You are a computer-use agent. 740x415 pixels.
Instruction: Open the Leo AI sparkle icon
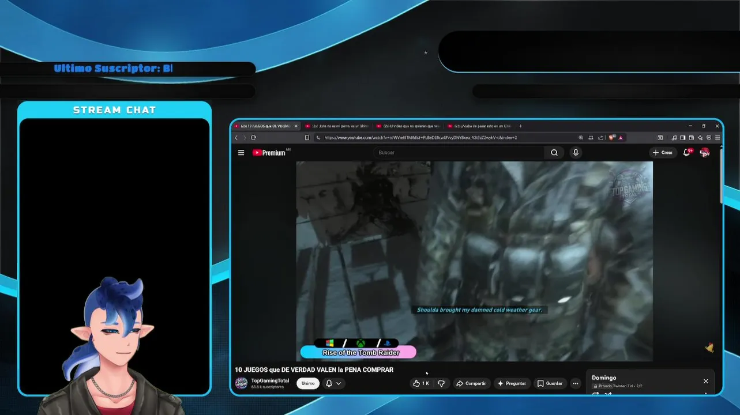coord(700,138)
